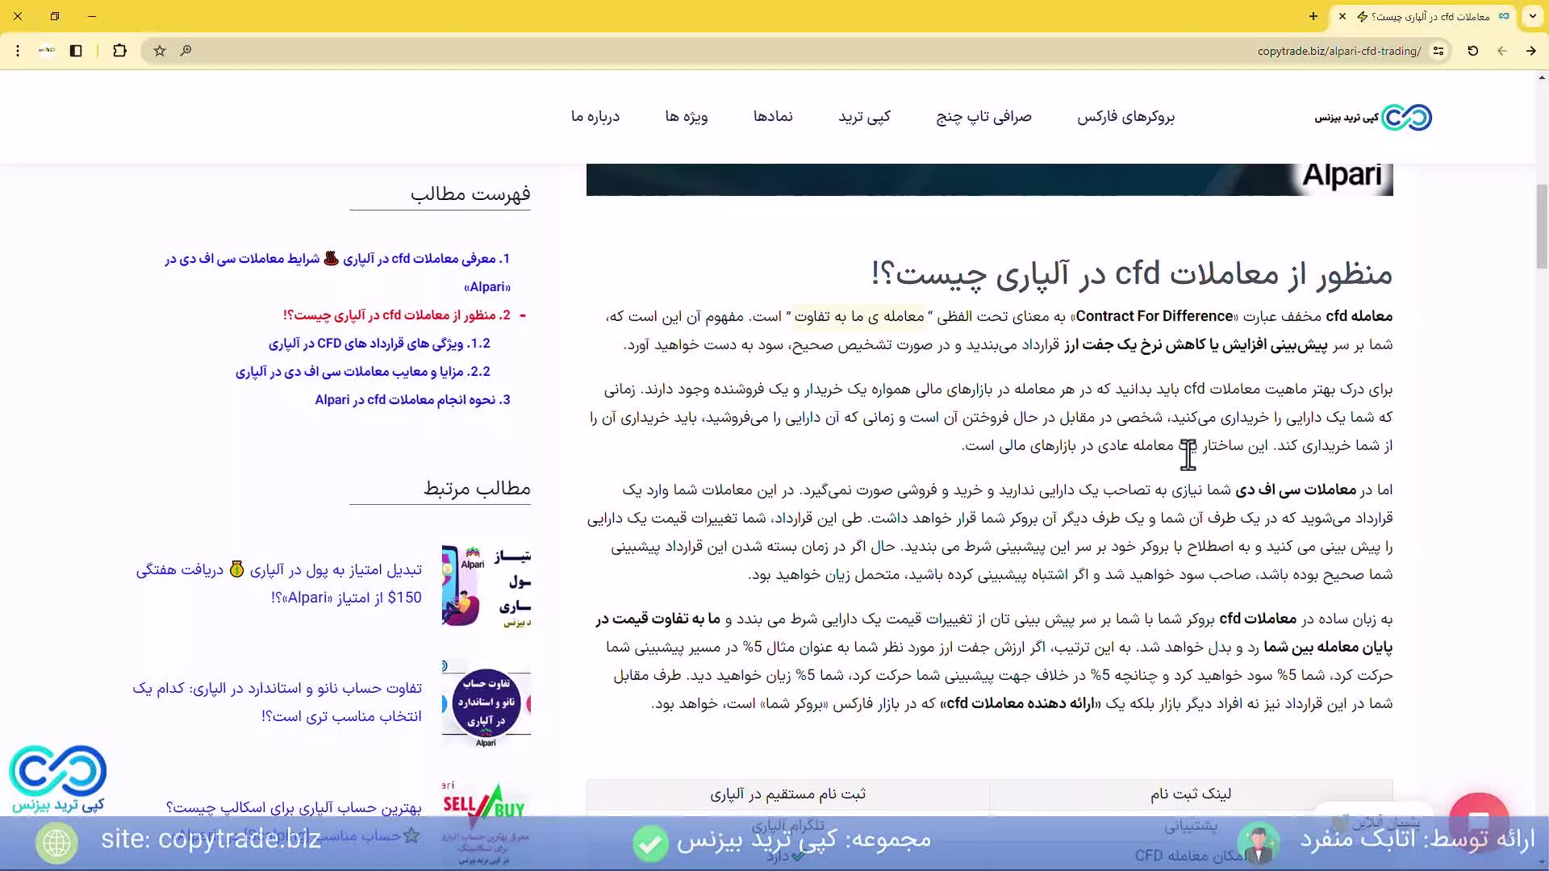This screenshot has width=1549, height=871.
Task: Open کپی ترید menu
Action: click(x=864, y=117)
